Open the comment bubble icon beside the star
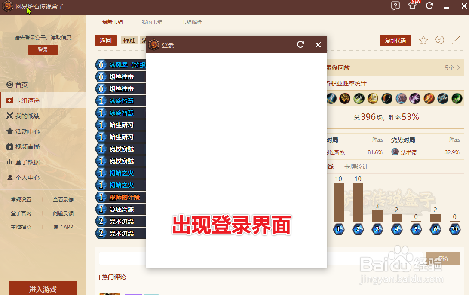469x295 pixels. [439, 40]
